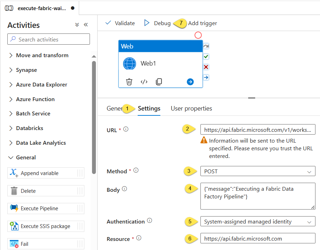Click into the Search activities box

point(48,39)
